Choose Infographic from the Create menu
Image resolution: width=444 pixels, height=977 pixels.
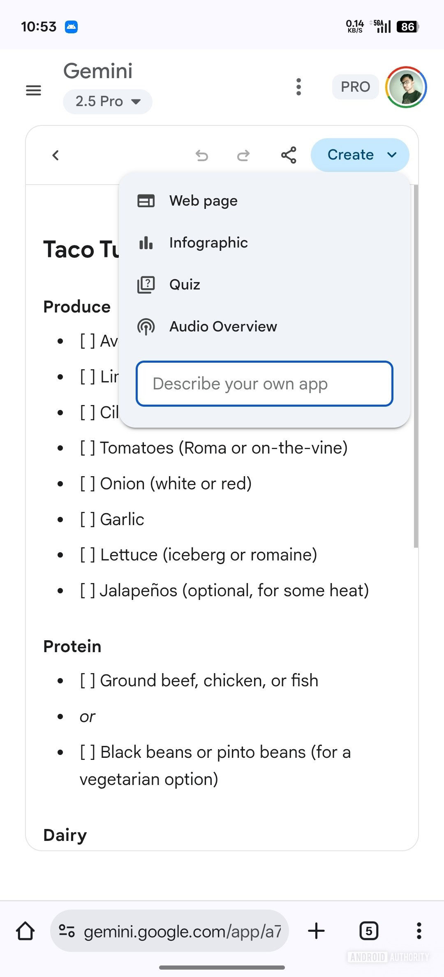tap(208, 243)
